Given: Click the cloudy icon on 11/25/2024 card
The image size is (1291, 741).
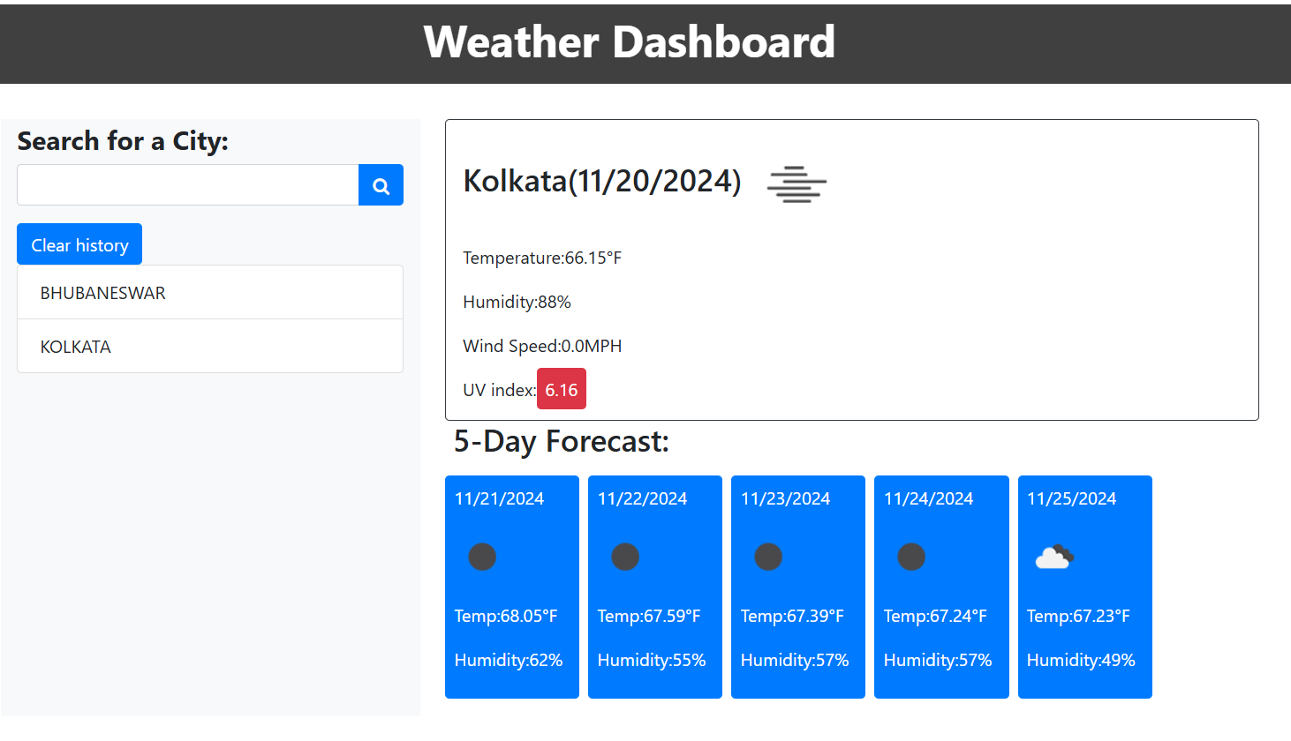Looking at the screenshot, I should 1054,557.
